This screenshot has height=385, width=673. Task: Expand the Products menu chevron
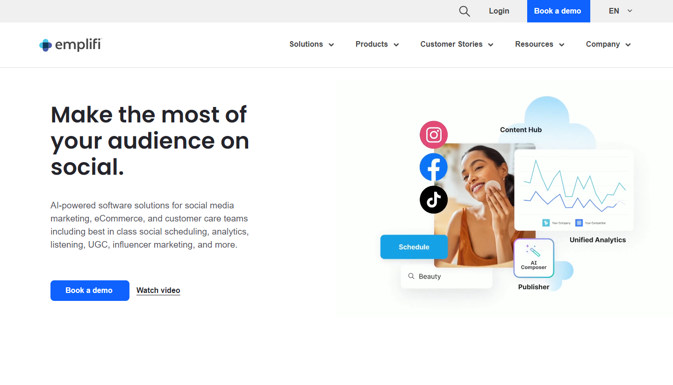[x=396, y=45]
